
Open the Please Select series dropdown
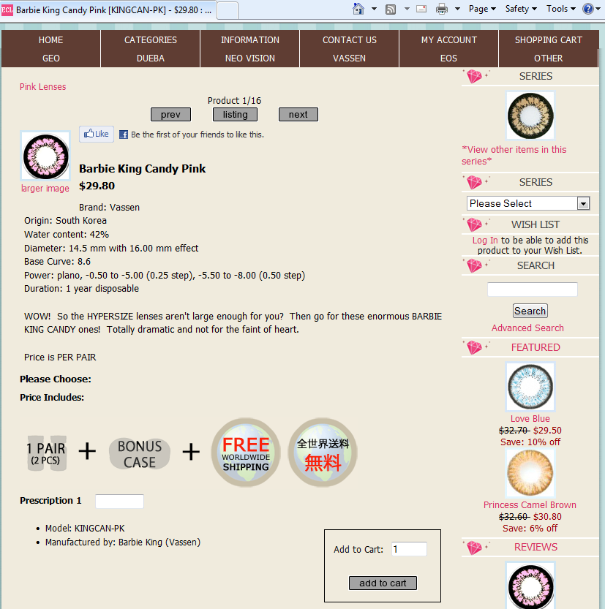528,203
